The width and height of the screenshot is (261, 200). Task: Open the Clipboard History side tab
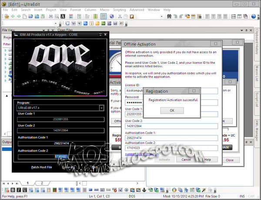pos(257,44)
